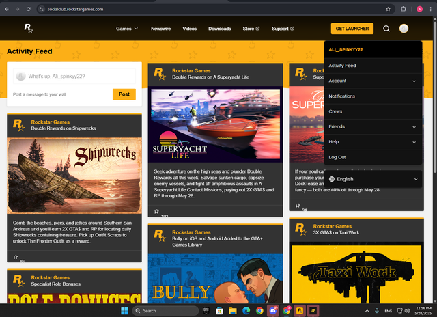Image resolution: width=437 pixels, height=317 pixels.
Task: Click the Post button
Action: [x=124, y=94]
